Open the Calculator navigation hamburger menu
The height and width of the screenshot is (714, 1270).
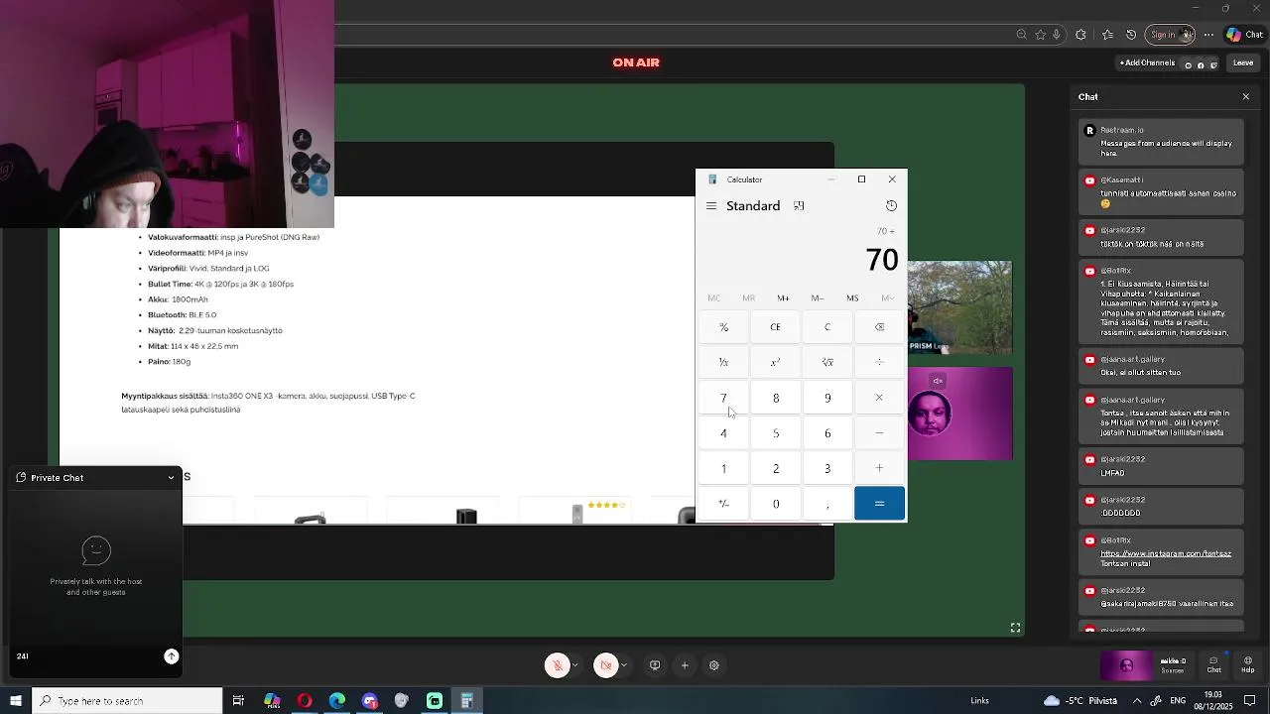(711, 206)
